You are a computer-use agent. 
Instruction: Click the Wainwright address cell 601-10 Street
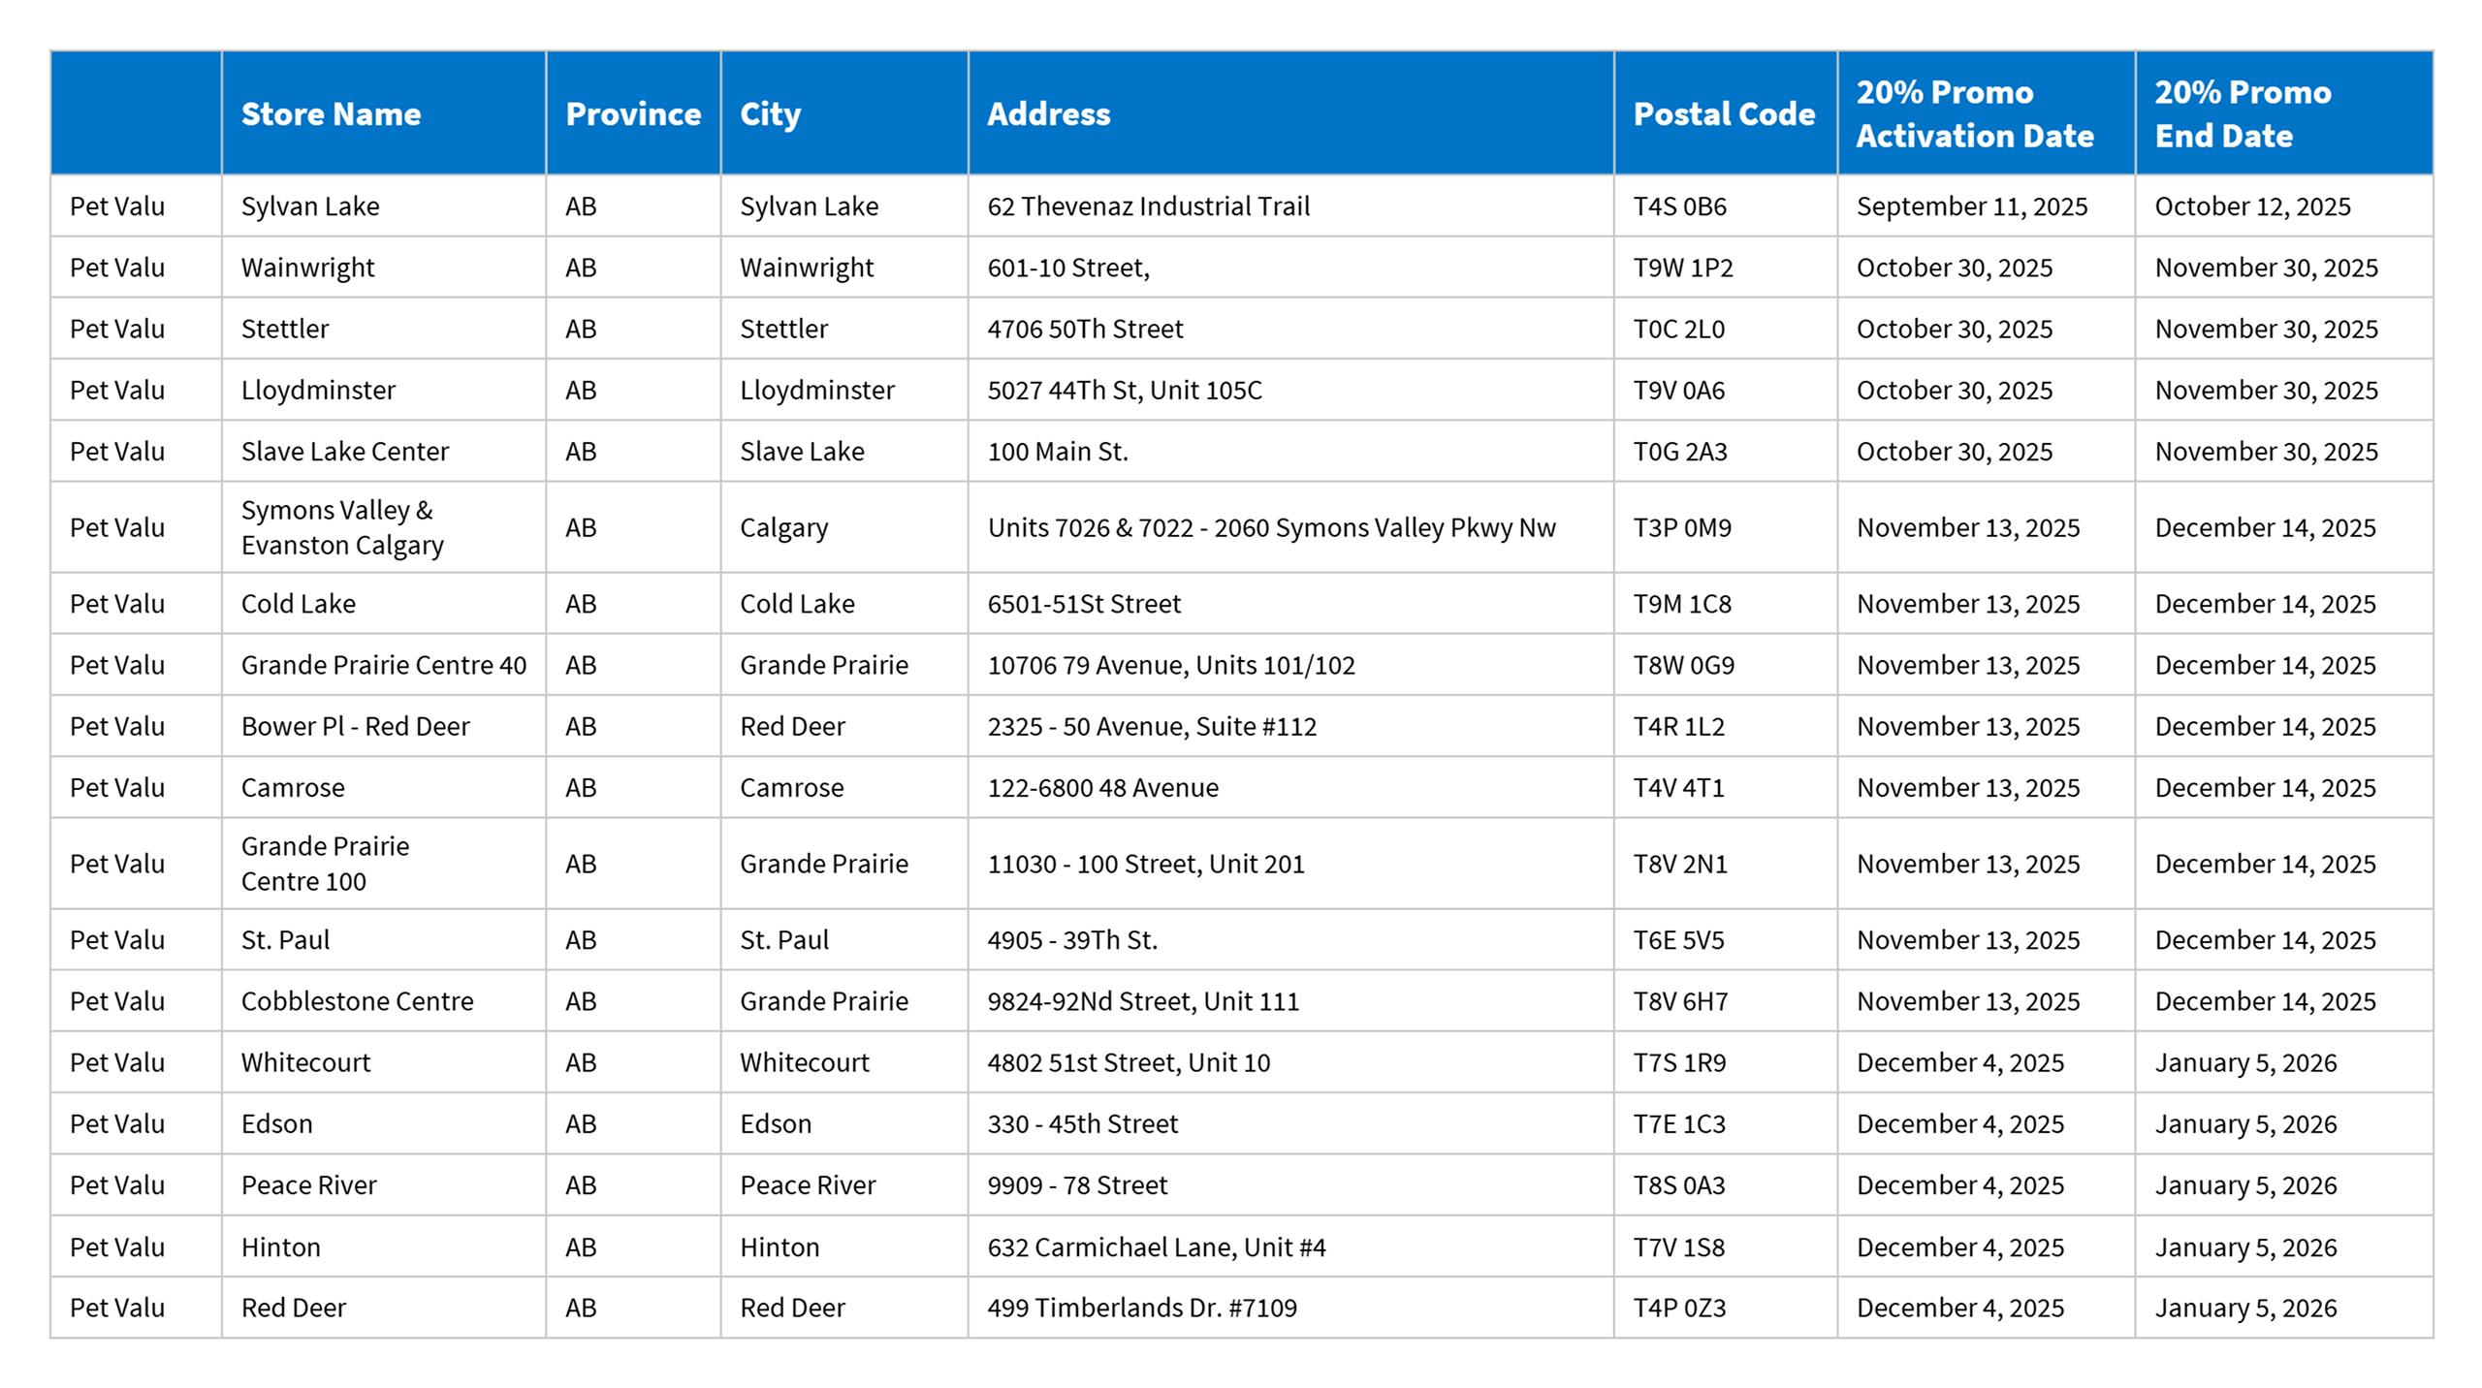pos(1067,268)
